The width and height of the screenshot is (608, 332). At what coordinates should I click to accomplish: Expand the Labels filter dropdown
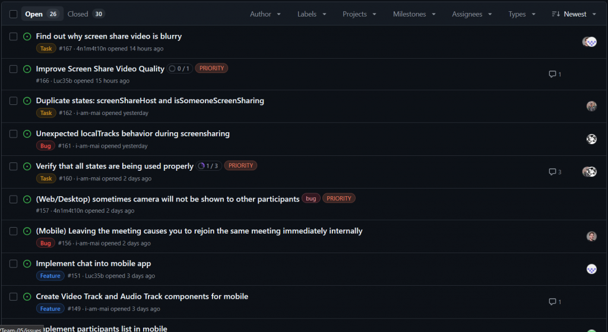tap(312, 14)
